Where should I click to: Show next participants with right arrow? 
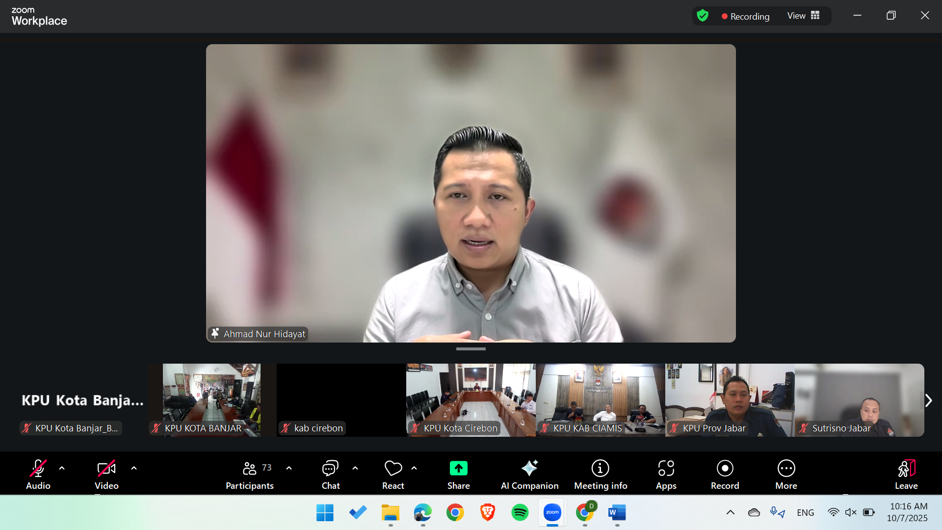pyautogui.click(x=928, y=400)
